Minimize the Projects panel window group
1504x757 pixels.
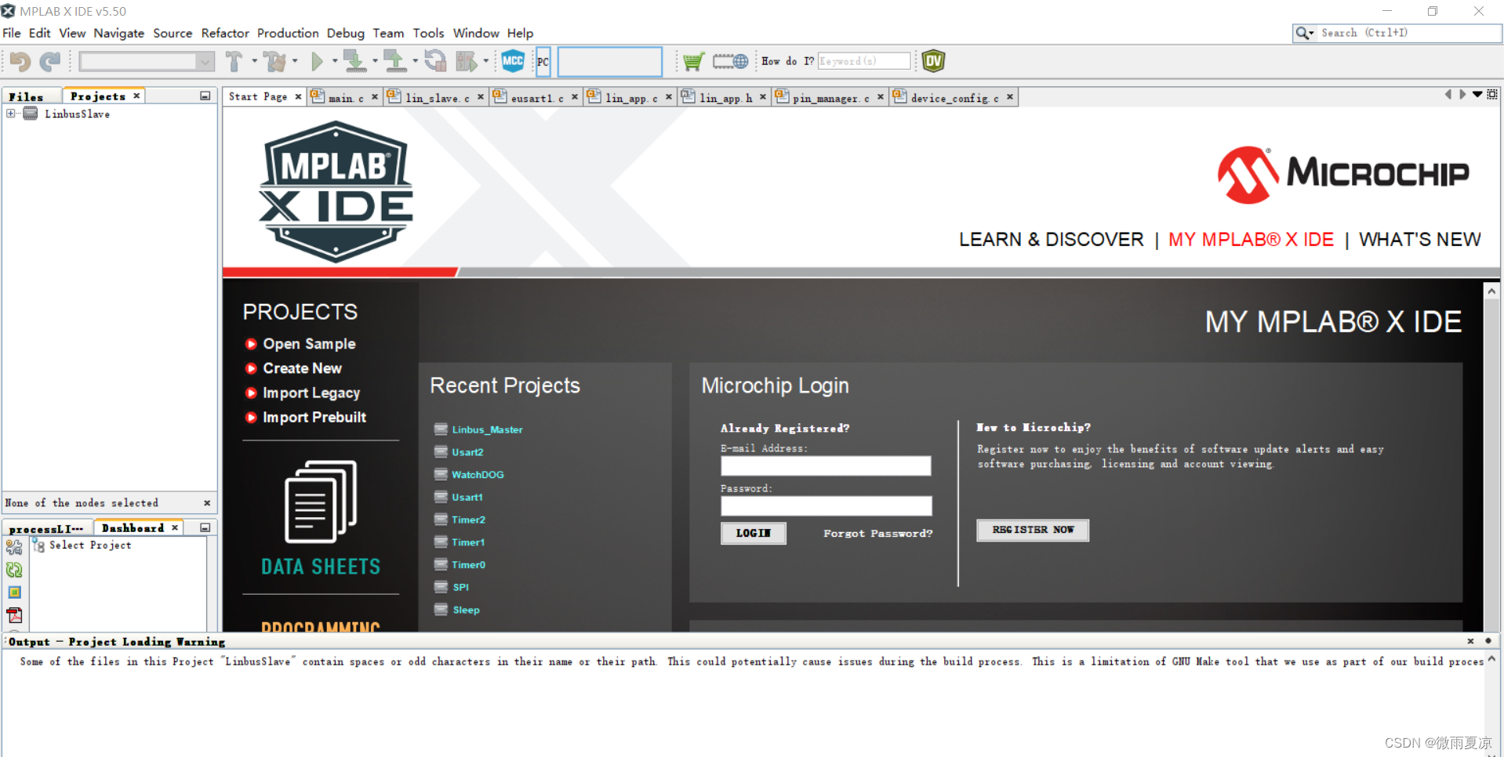click(205, 96)
